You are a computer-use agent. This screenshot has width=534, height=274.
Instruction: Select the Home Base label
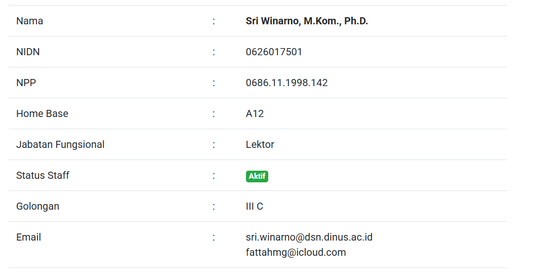(x=42, y=114)
